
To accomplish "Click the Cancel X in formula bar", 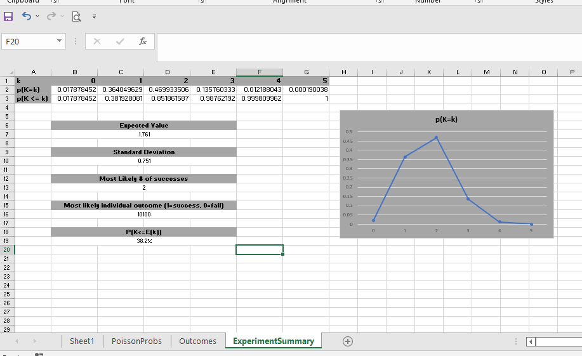I will coord(97,41).
